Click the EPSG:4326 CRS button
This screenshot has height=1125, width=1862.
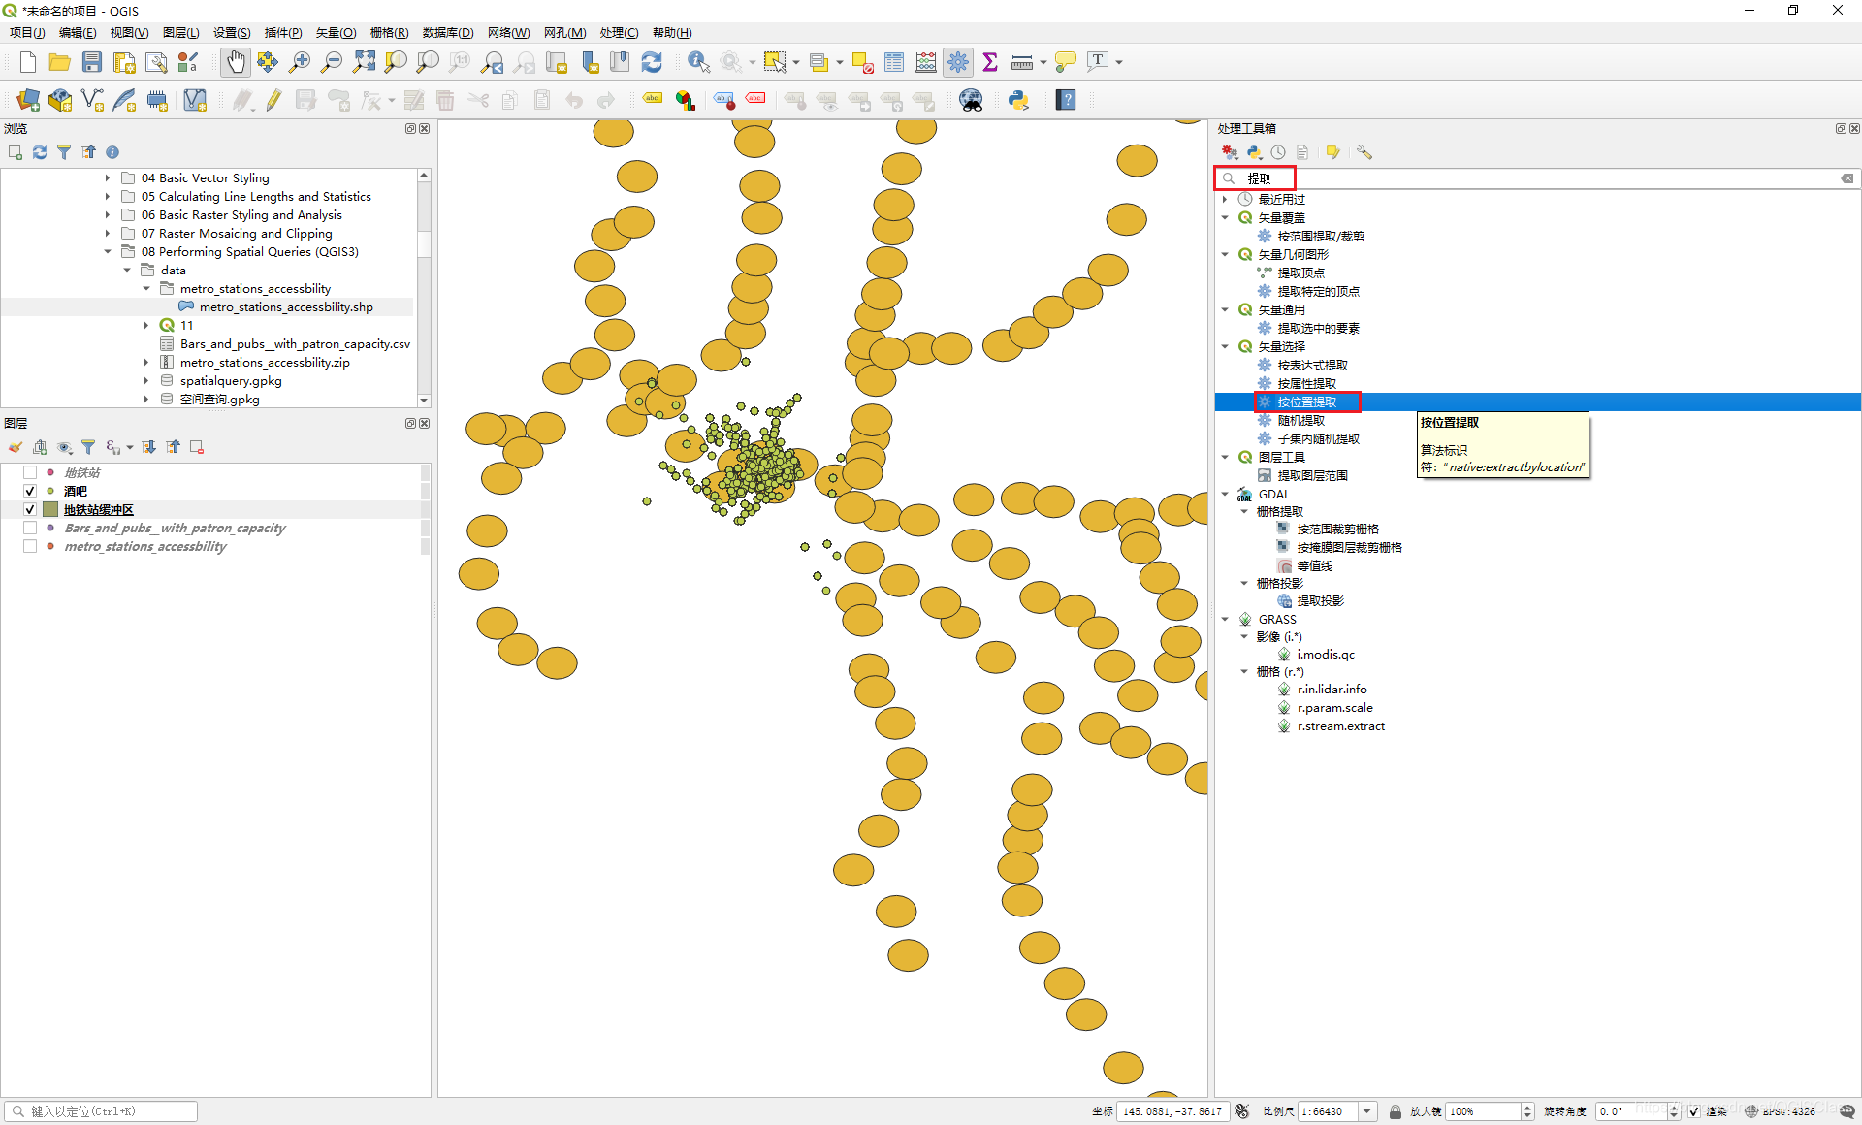1781,1111
